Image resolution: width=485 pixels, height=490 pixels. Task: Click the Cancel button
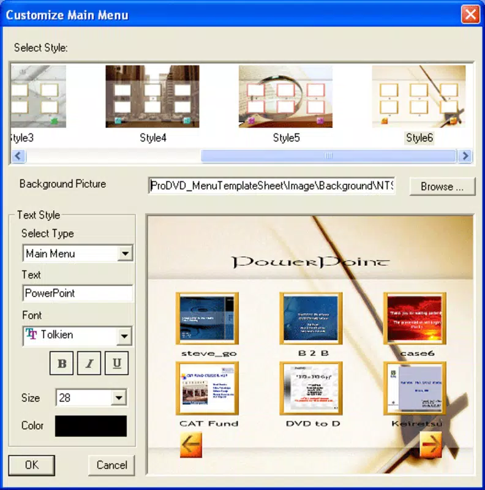pyautogui.click(x=111, y=465)
